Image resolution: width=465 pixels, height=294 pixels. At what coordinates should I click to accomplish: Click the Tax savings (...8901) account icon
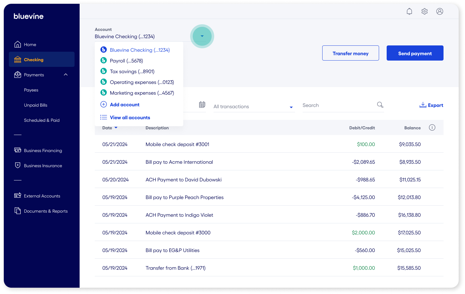point(104,71)
